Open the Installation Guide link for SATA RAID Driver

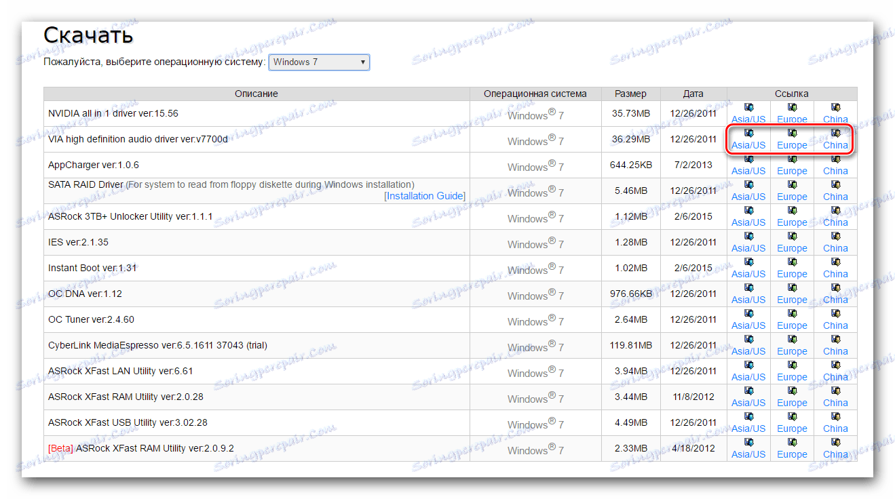tap(425, 196)
